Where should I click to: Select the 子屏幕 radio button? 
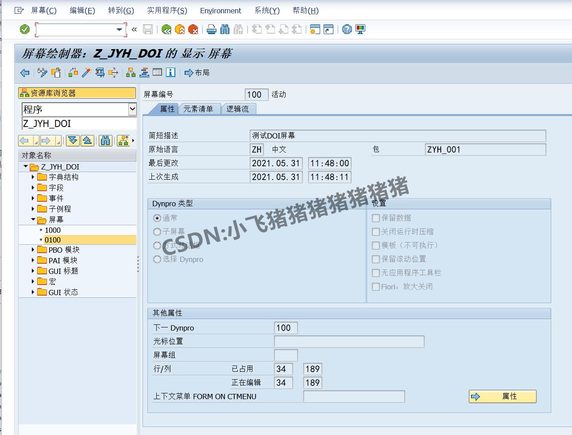point(158,231)
